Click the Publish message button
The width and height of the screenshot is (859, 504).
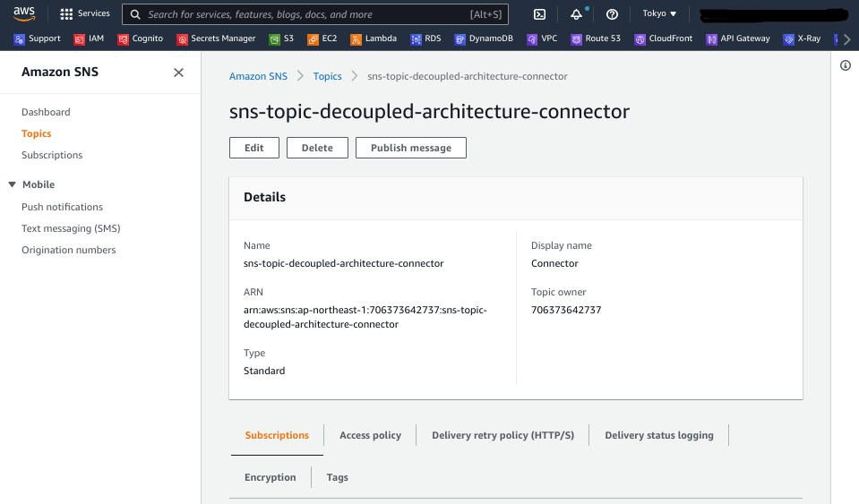[411, 148]
